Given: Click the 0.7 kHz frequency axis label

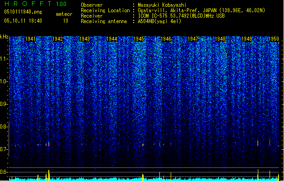Looking at the screenshot, I should click(x=4, y=149).
